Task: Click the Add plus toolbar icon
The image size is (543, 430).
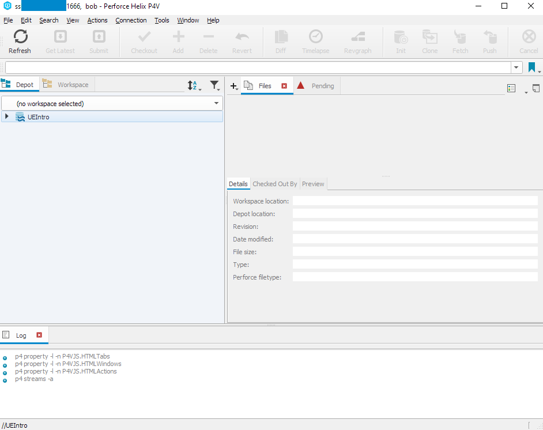Action: pos(178,36)
